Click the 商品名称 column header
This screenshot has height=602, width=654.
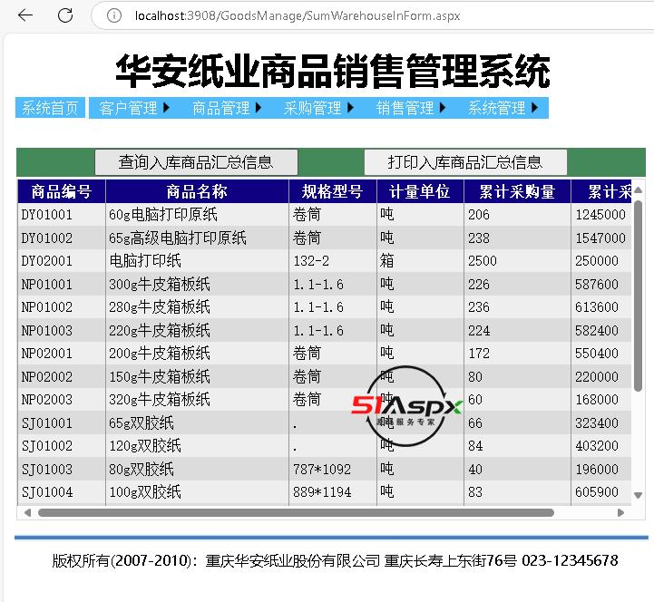[197, 191]
